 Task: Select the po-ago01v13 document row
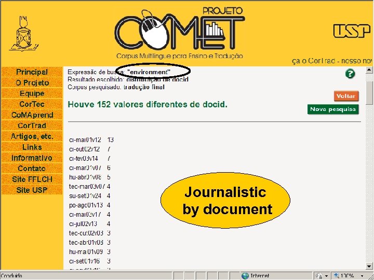pyautogui.click(x=90, y=205)
